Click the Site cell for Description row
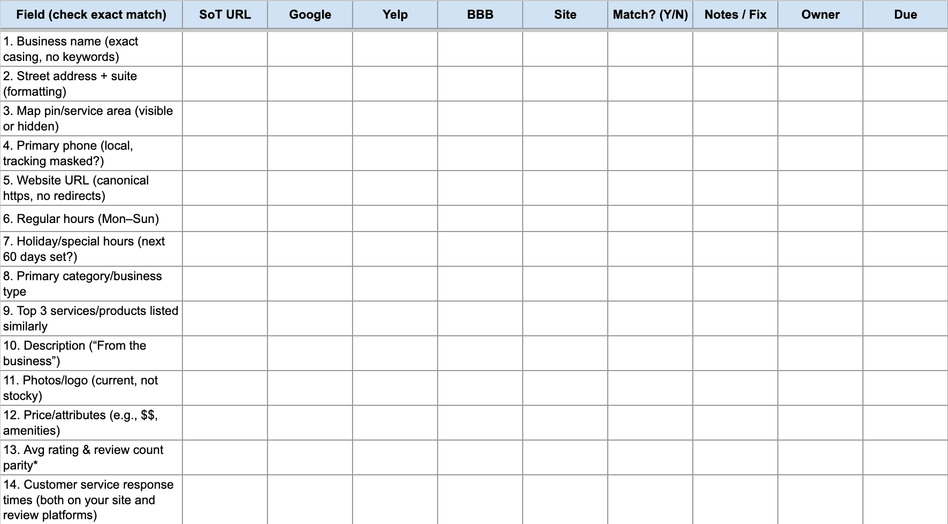The height and width of the screenshot is (524, 948). pos(565,353)
